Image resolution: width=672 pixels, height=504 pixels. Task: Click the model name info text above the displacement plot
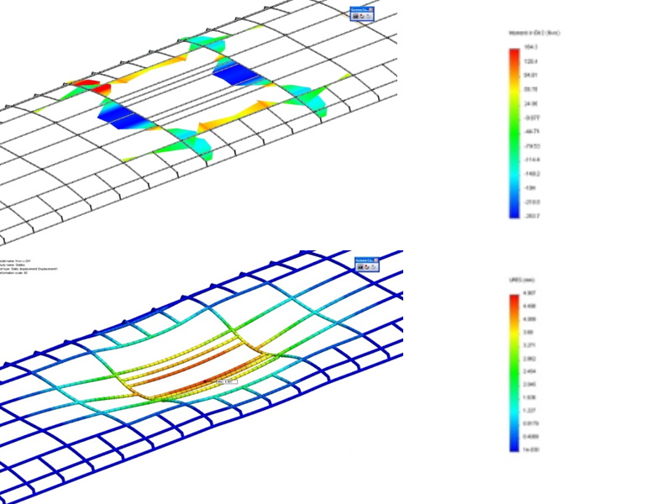click(18, 260)
